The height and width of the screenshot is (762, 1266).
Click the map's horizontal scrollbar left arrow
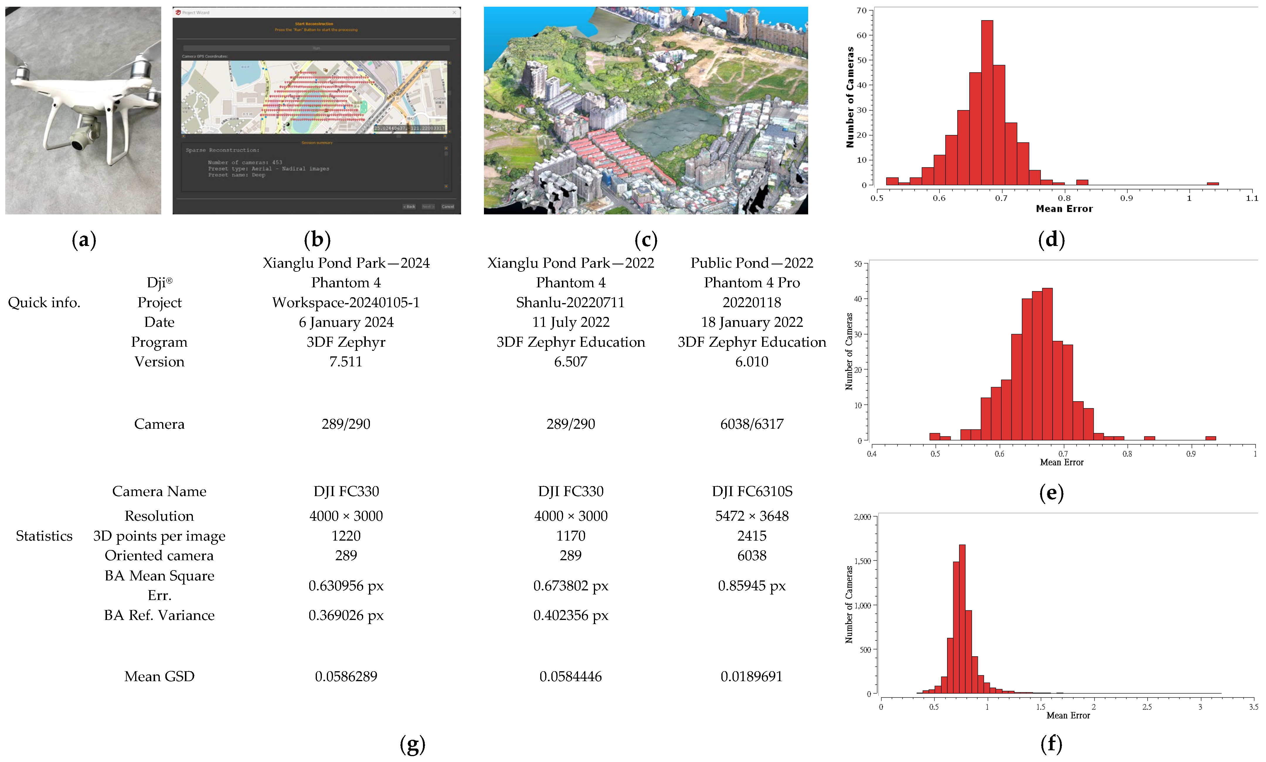pos(183,136)
